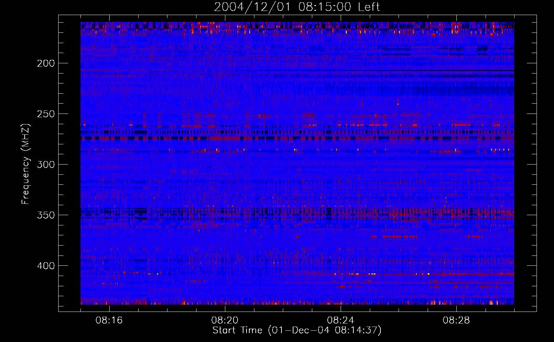
Task: Click the 350 frequency tick label
Action: coord(46,215)
